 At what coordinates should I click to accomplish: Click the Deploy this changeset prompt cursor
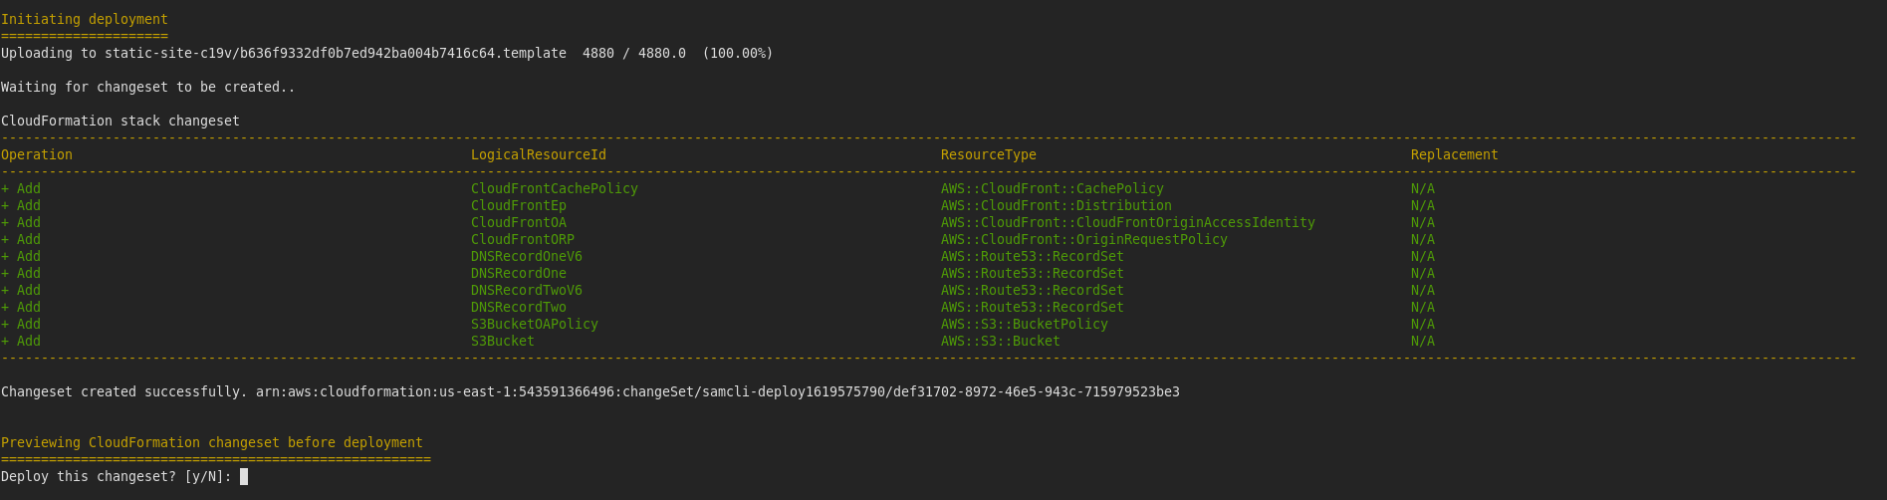244,477
